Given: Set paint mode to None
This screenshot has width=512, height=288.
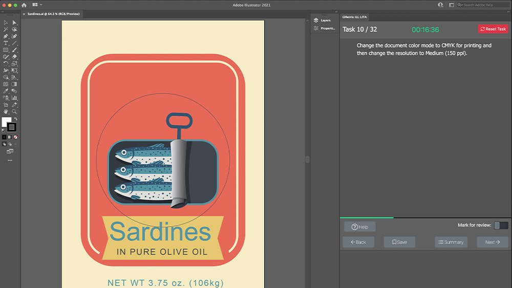Looking at the screenshot, I should click(16, 137).
